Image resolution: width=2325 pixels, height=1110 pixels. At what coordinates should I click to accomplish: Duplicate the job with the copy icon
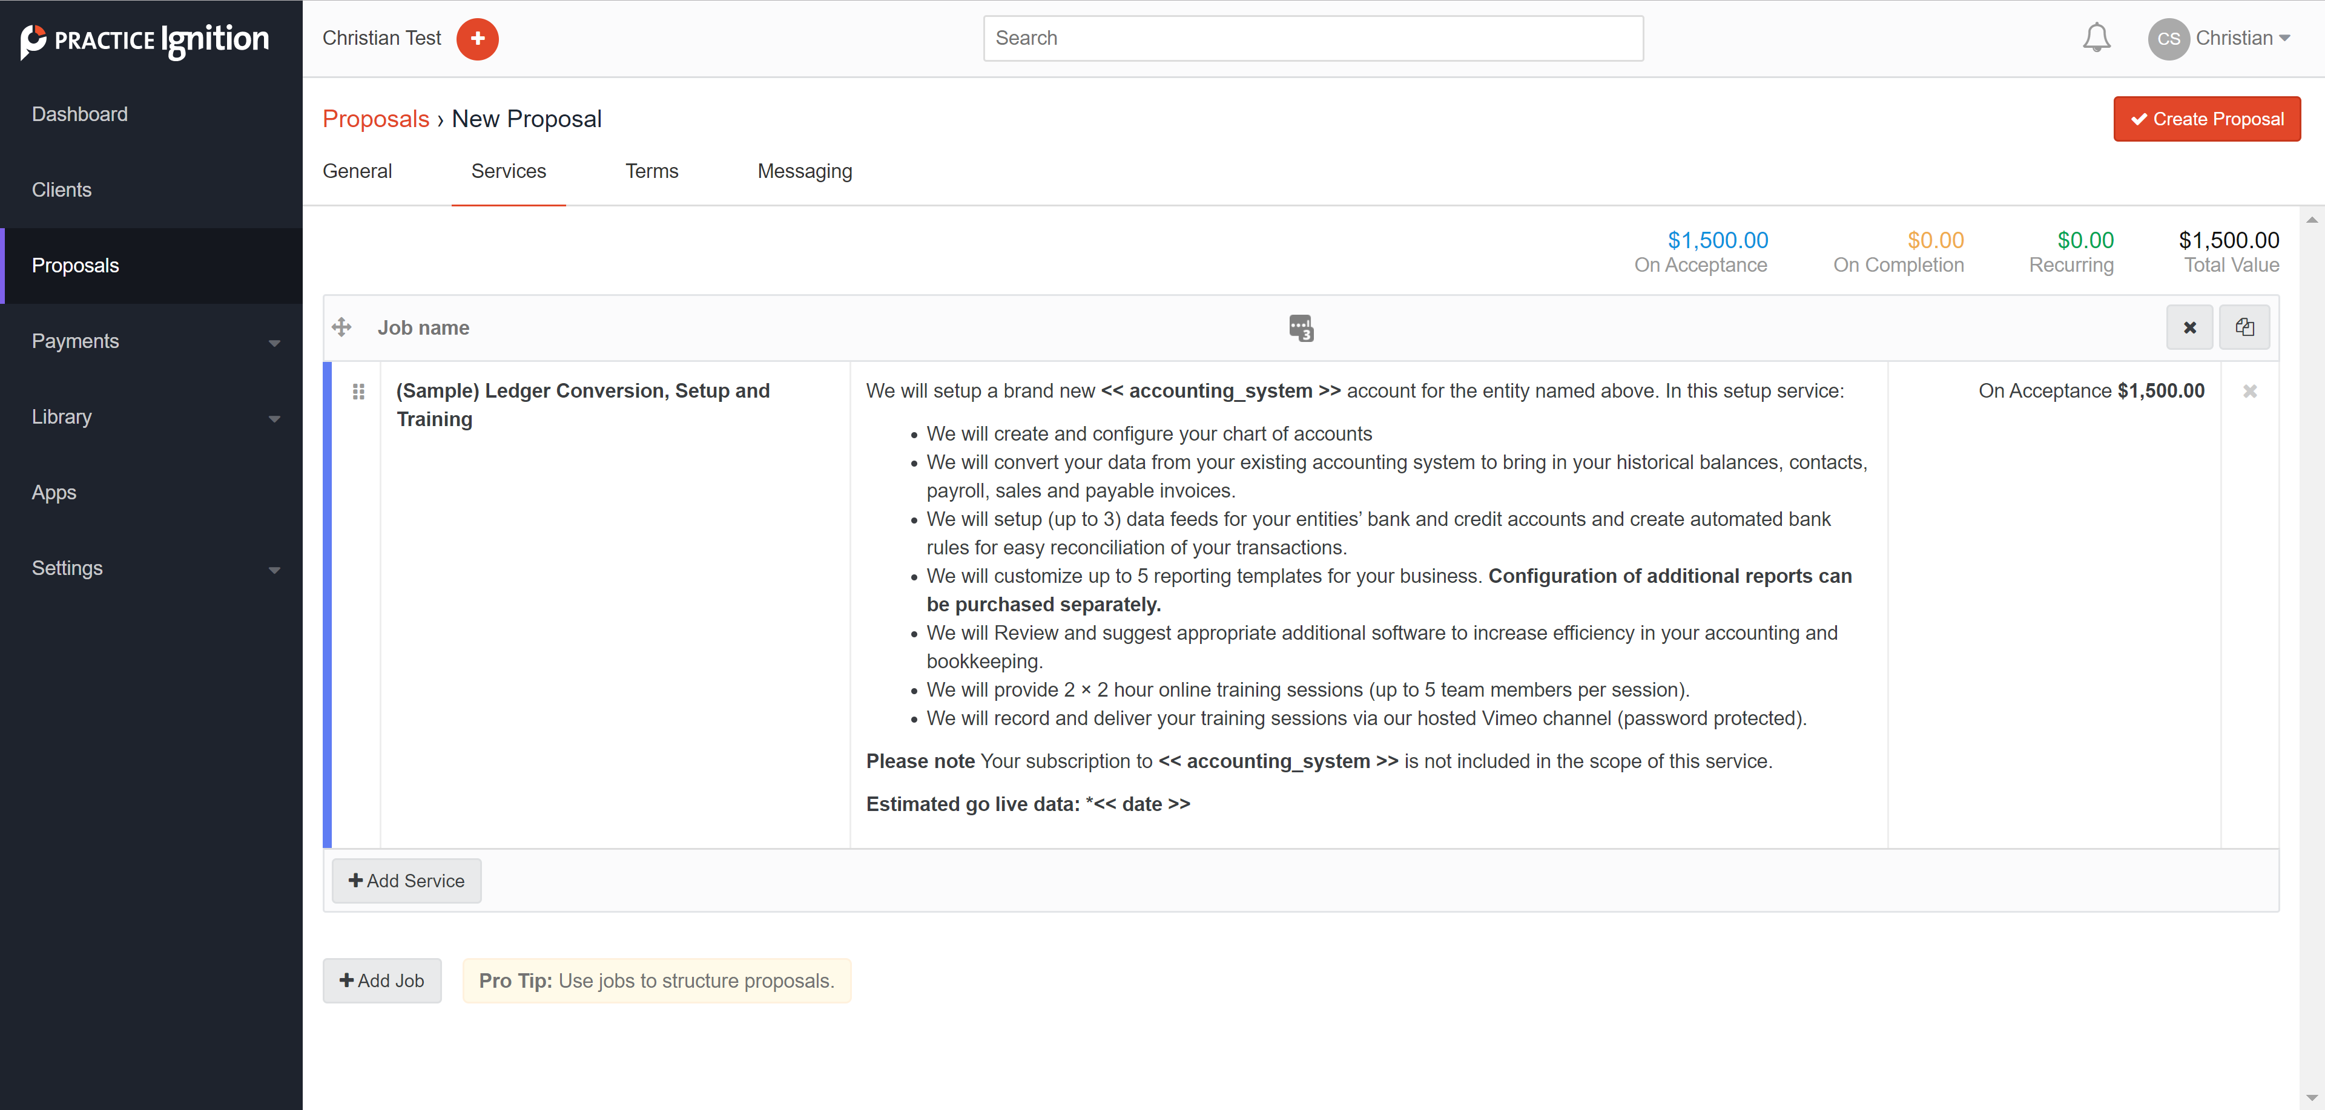point(2244,327)
